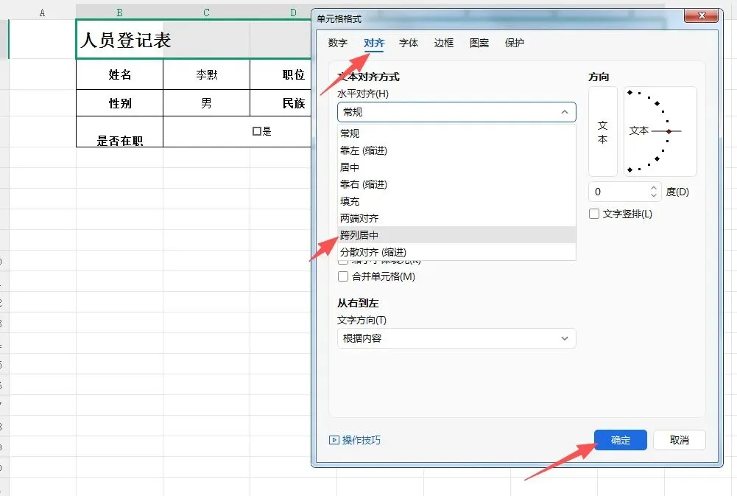Screen dimensions: 737x496
Task: Select 常规 in the alignment list
Action: tap(456, 133)
